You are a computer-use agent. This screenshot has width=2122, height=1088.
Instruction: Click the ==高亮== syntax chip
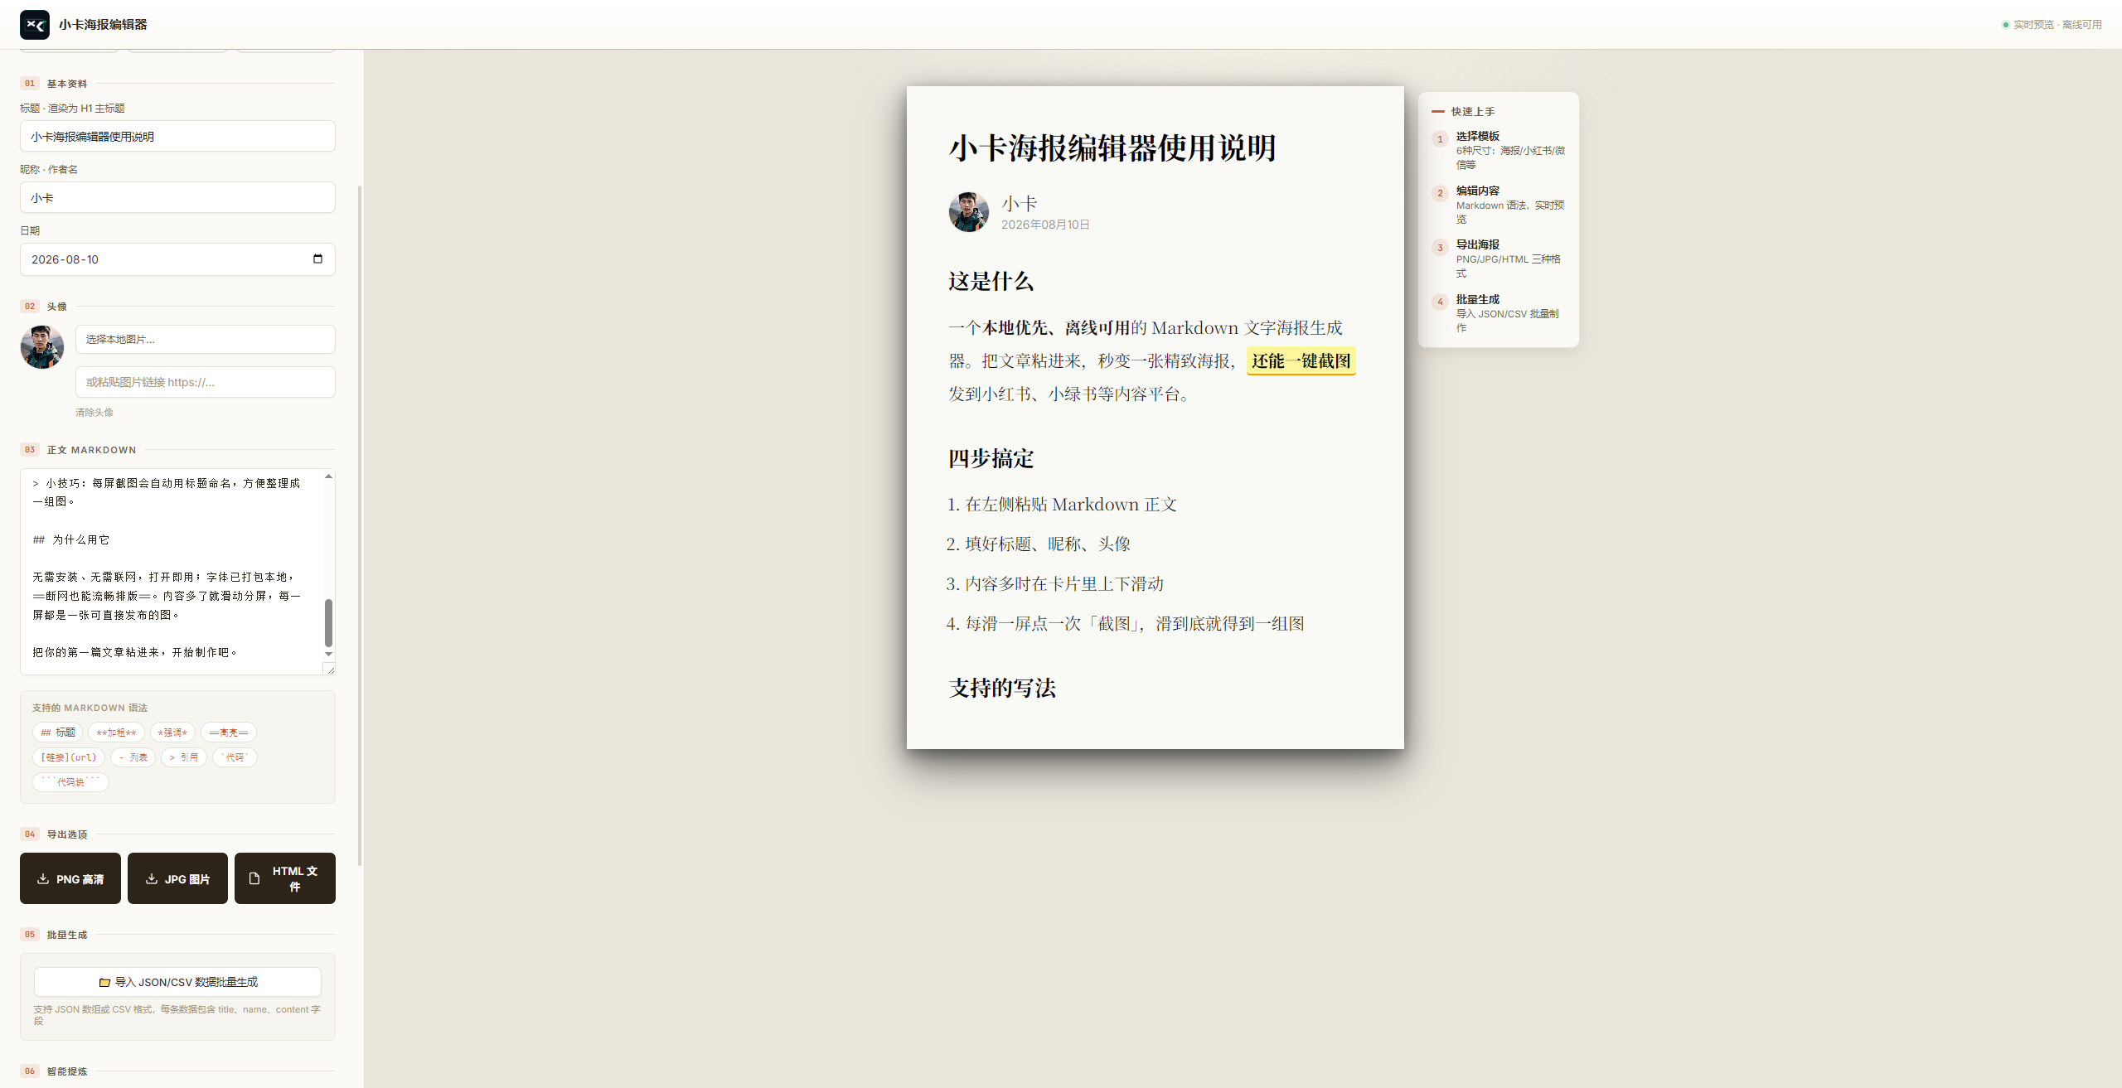[x=229, y=733]
